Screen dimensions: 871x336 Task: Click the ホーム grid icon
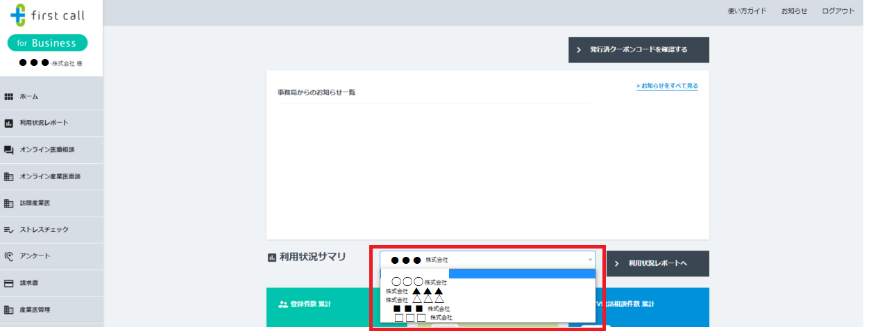[9, 96]
